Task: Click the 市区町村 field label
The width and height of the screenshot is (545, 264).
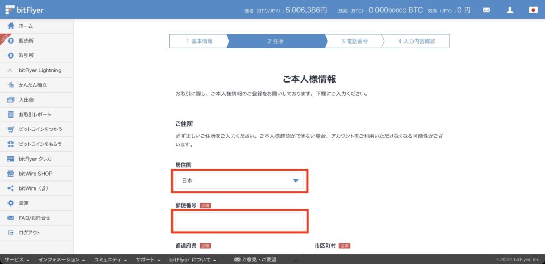Action: [325, 245]
